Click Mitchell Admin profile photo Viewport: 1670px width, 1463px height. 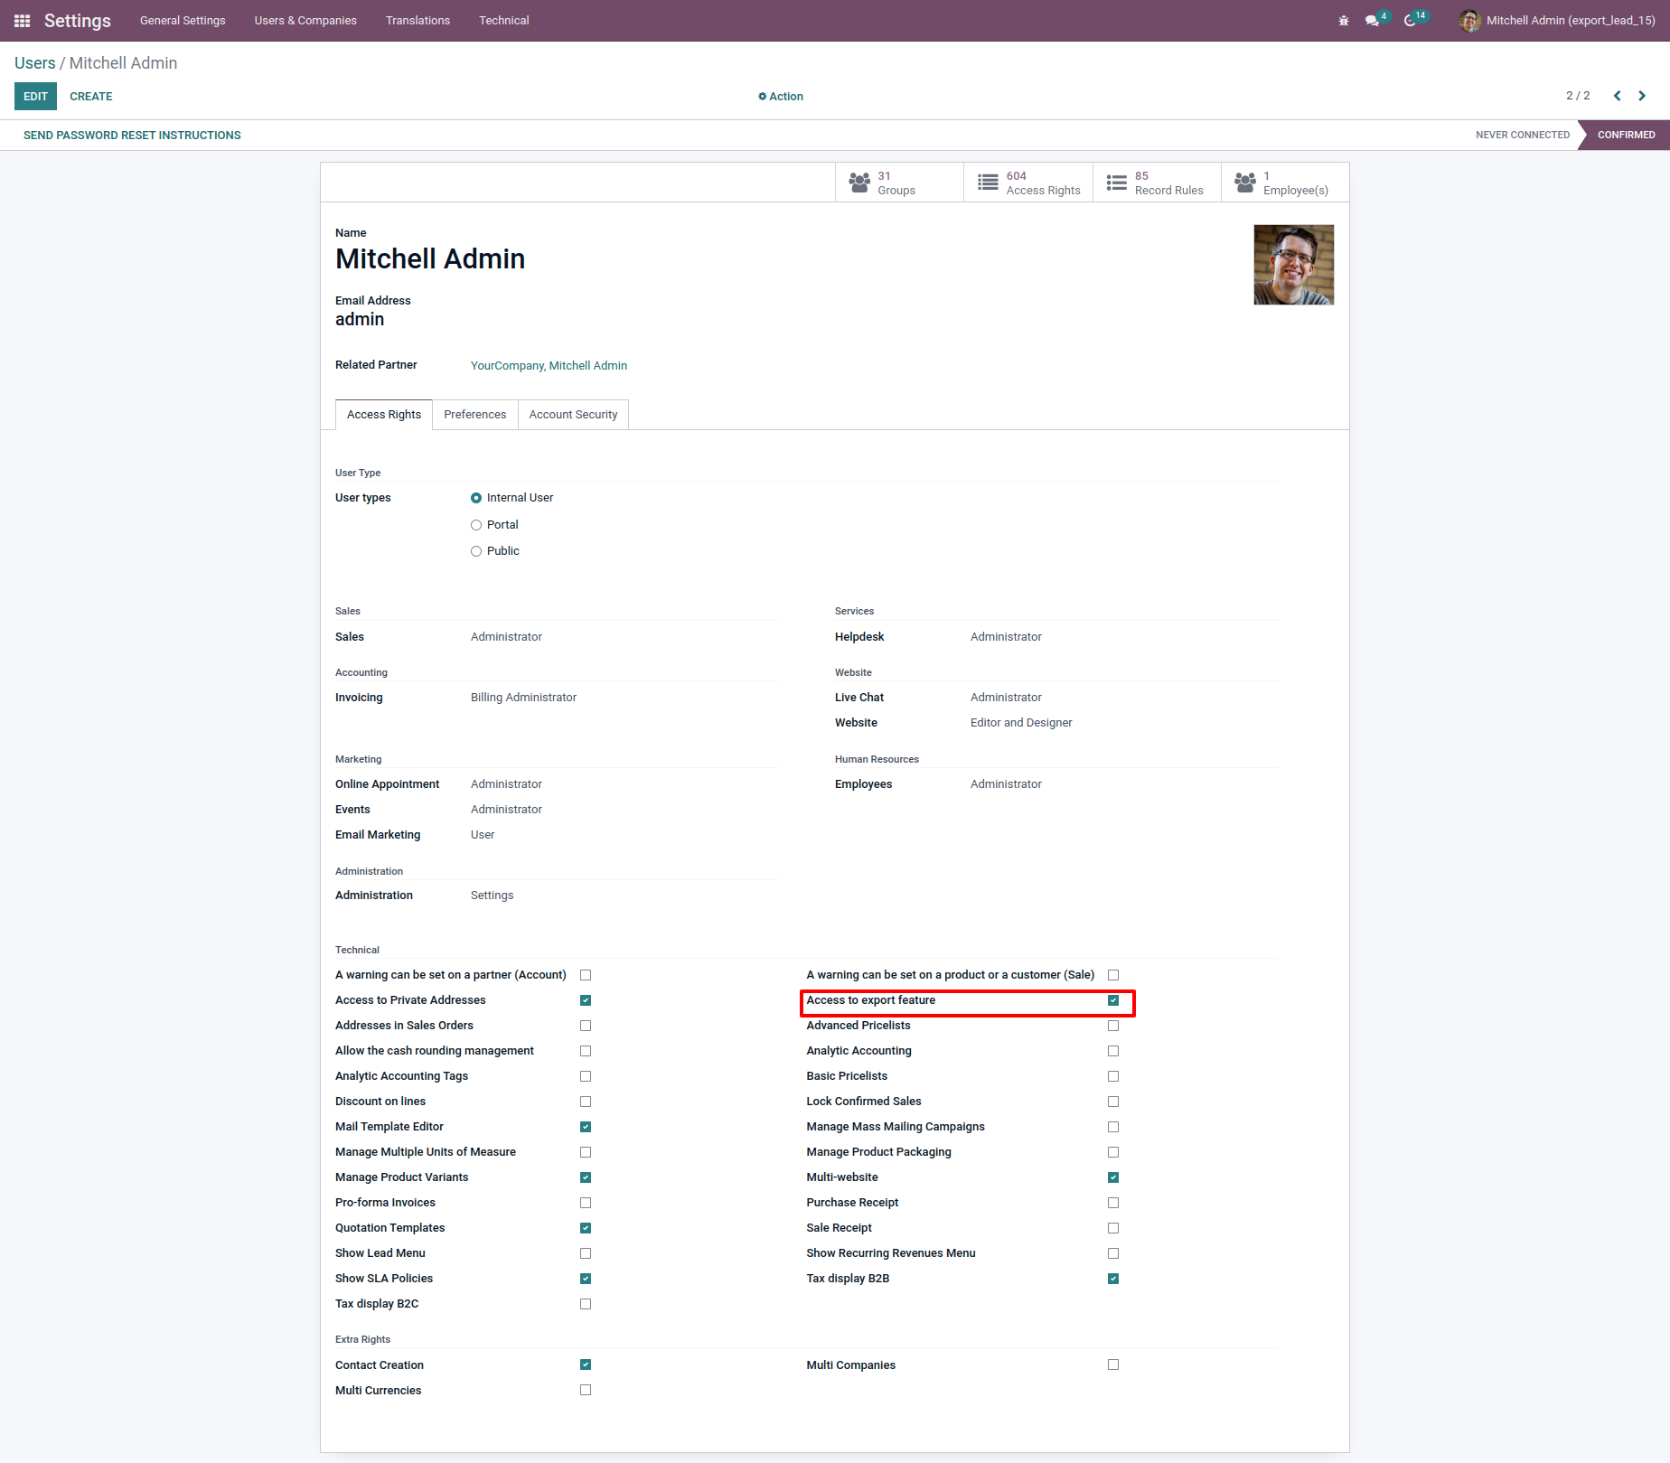coord(1293,265)
